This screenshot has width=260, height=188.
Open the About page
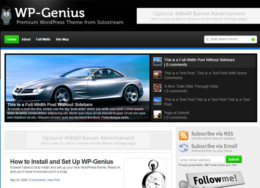26,39
